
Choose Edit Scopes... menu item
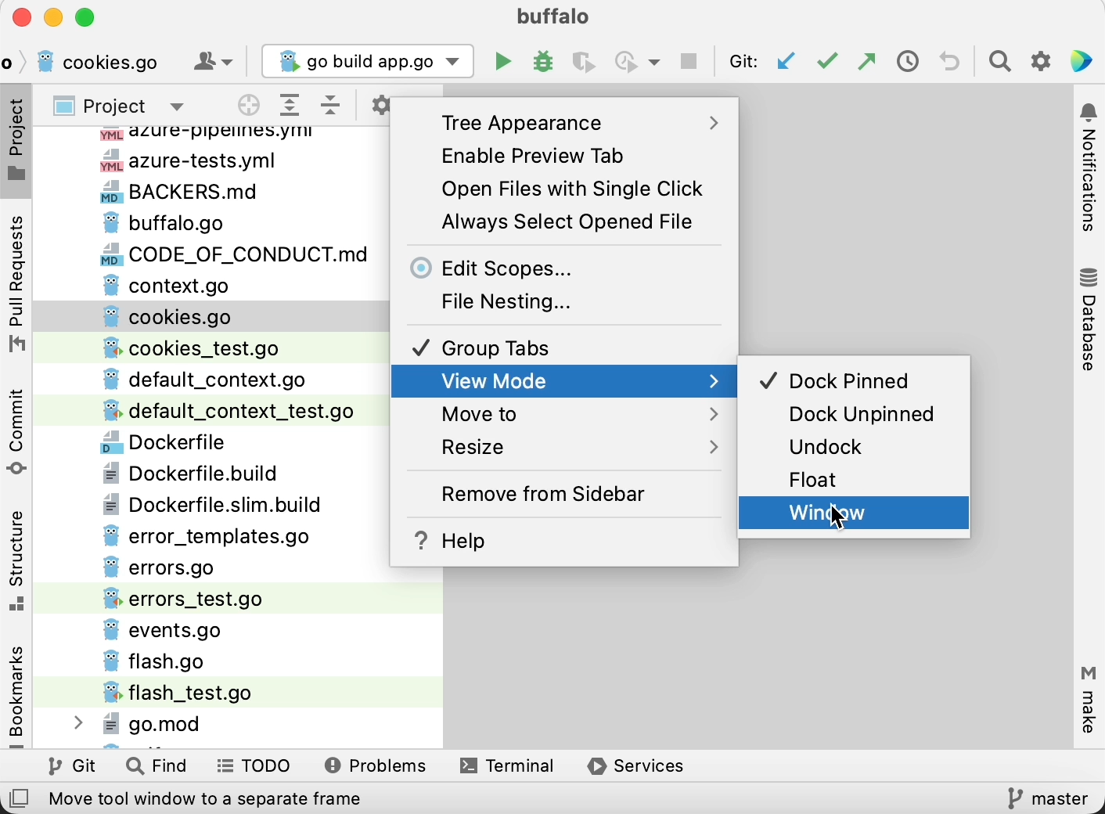point(565,269)
